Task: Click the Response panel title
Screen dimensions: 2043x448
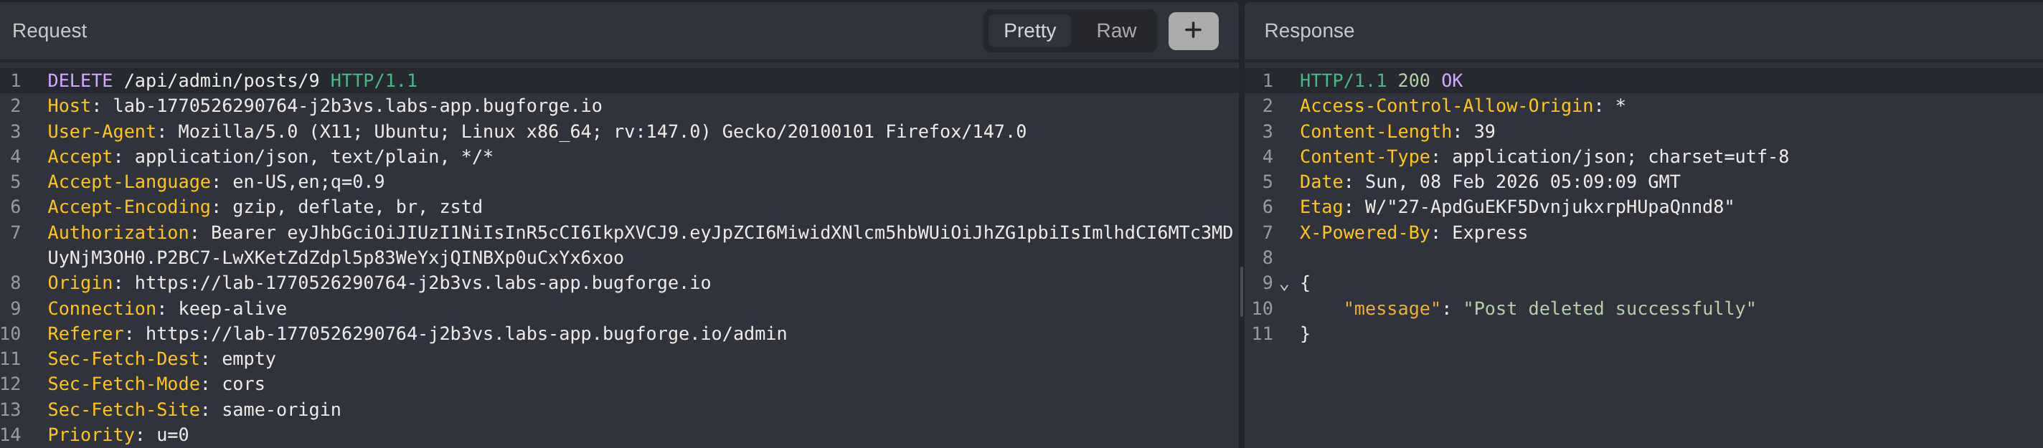Action: [x=1308, y=31]
